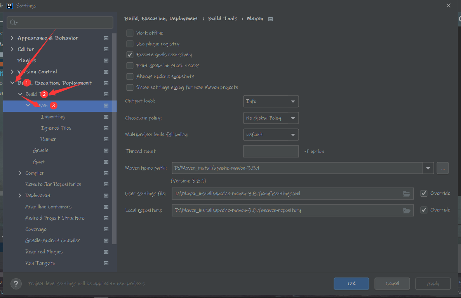This screenshot has width=461, height=298.
Task: Enable Always update snapshots
Action: click(130, 76)
